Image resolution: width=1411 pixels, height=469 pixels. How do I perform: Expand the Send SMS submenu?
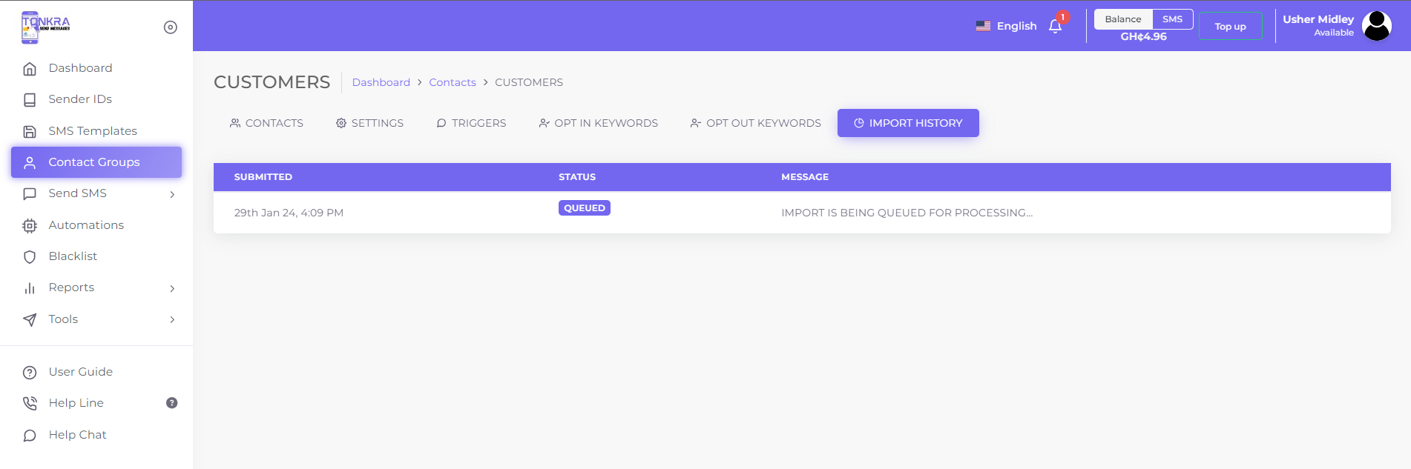point(172,194)
